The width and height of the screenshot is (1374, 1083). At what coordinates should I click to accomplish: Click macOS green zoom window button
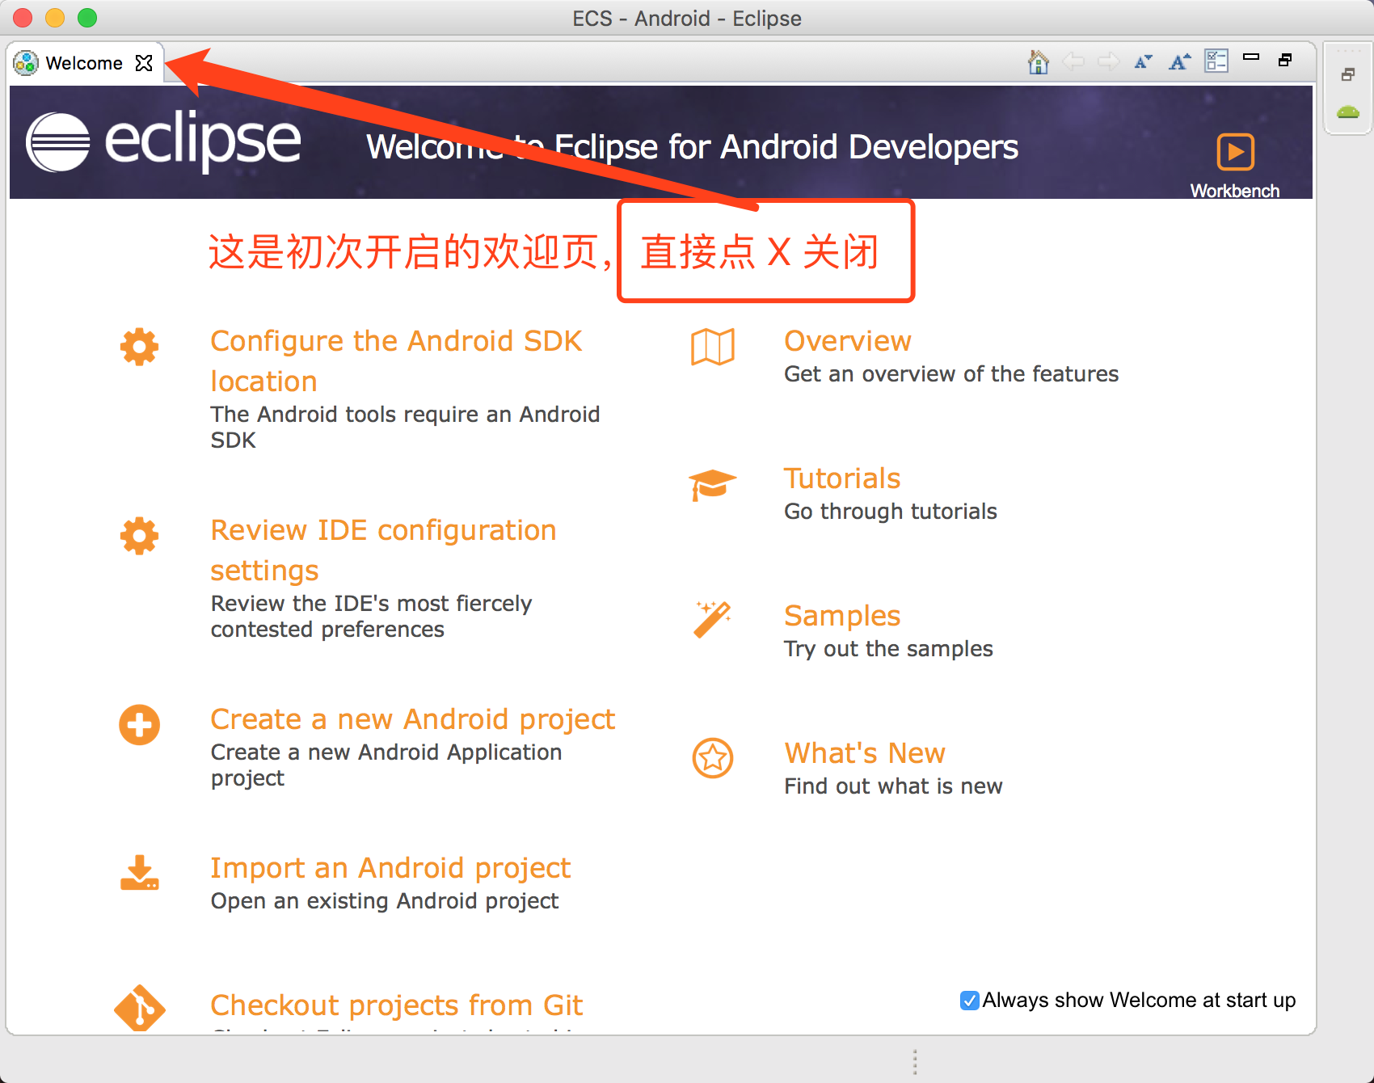87,18
